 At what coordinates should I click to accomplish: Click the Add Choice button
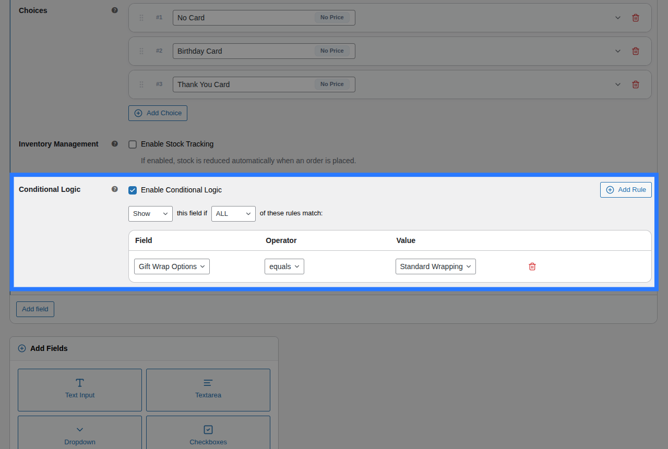click(158, 113)
